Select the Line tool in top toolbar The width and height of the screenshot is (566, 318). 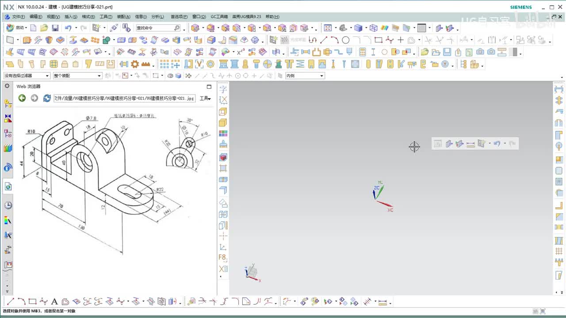pyautogui.click(x=324, y=40)
